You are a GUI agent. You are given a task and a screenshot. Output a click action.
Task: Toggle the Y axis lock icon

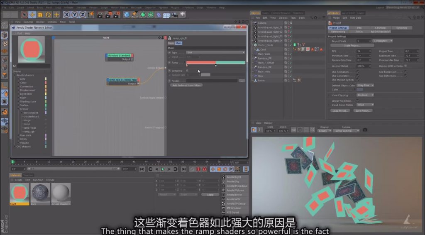point(75,15)
